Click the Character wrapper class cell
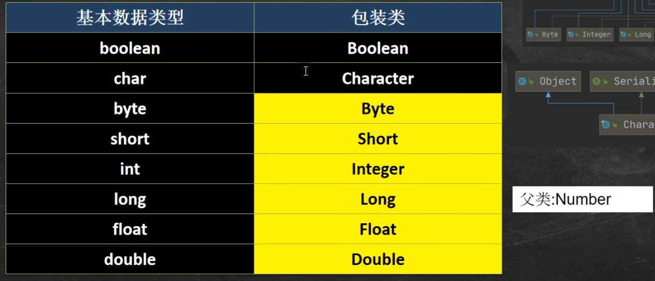This screenshot has width=655, height=281. 378,78
